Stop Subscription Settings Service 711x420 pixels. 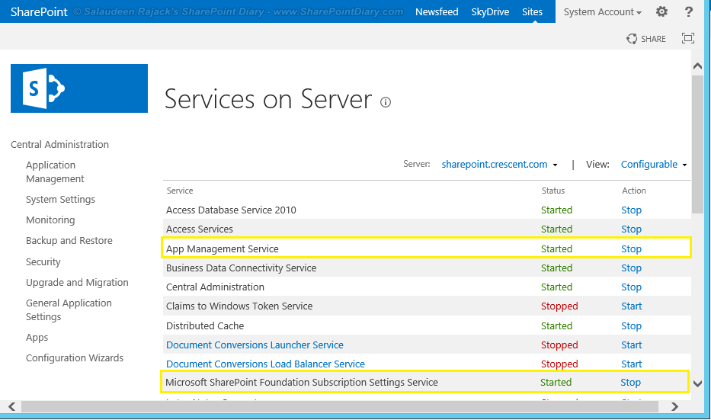[630, 383]
